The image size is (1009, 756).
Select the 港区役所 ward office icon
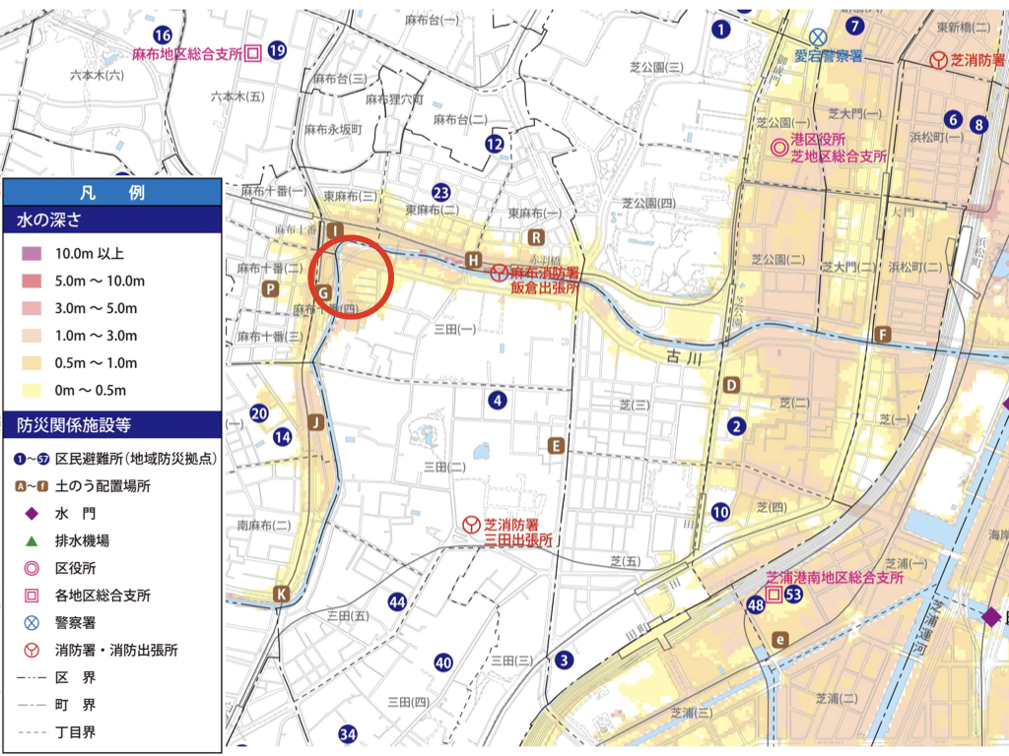(778, 149)
